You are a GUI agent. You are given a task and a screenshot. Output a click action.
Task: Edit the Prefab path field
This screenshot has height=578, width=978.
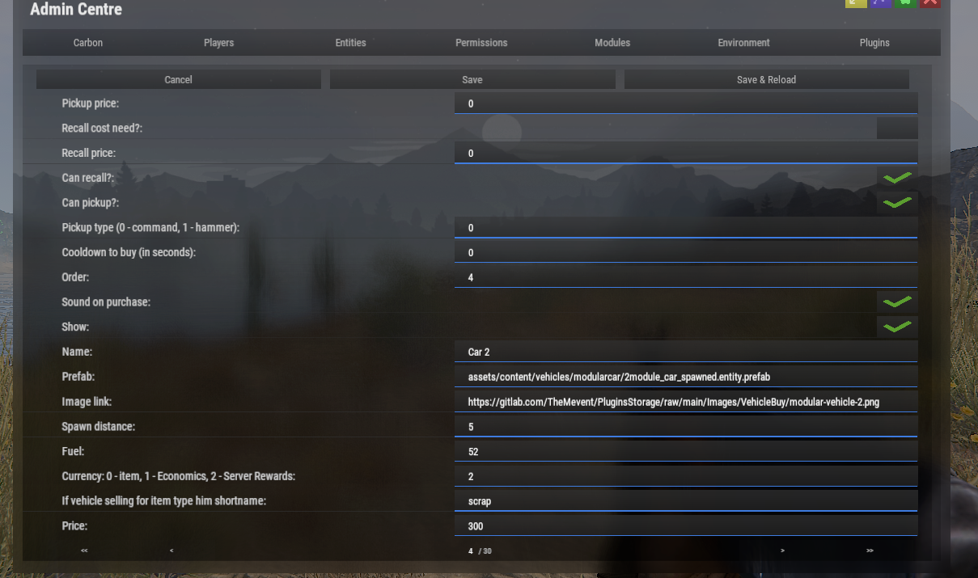pyautogui.click(x=686, y=377)
